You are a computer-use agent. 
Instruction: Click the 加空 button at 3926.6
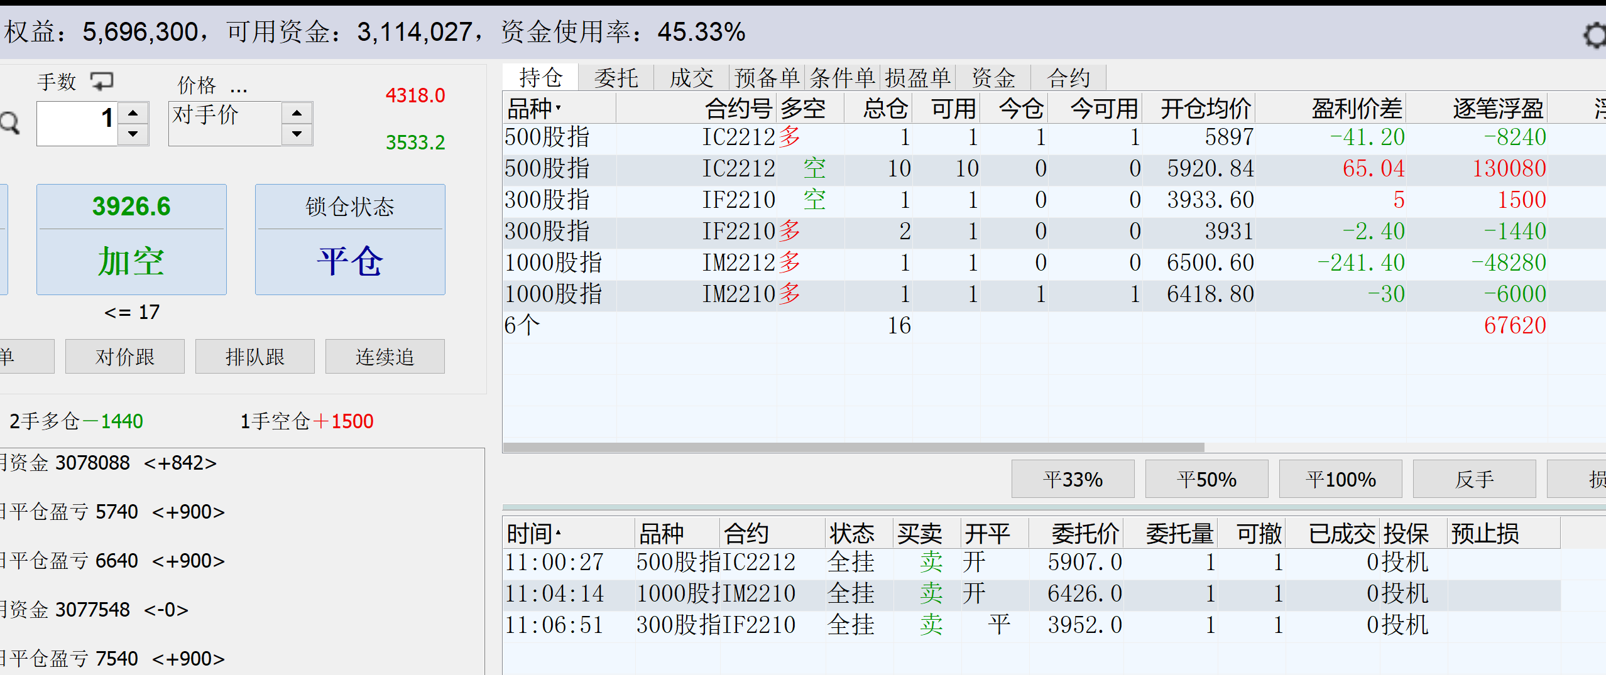(x=131, y=239)
